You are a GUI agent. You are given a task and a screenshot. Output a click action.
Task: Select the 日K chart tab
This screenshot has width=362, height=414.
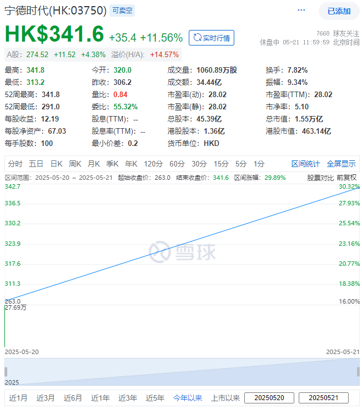point(56,164)
